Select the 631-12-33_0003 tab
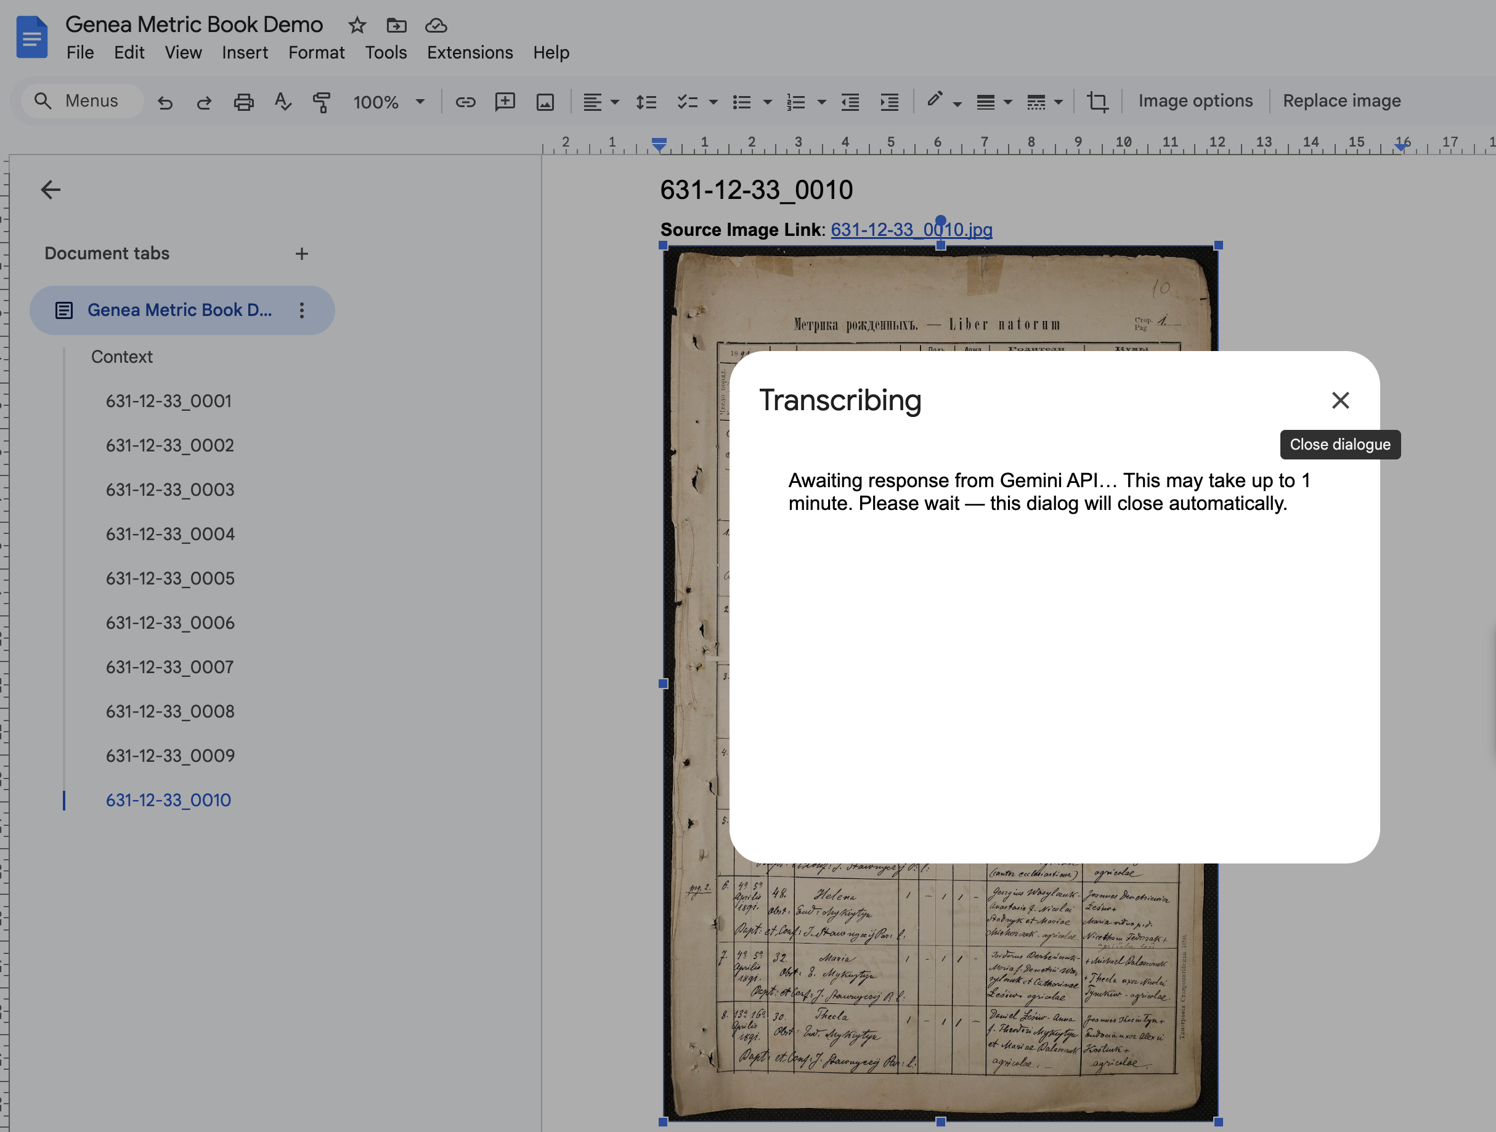Viewport: 1496px width, 1132px height. pos(170,489)
